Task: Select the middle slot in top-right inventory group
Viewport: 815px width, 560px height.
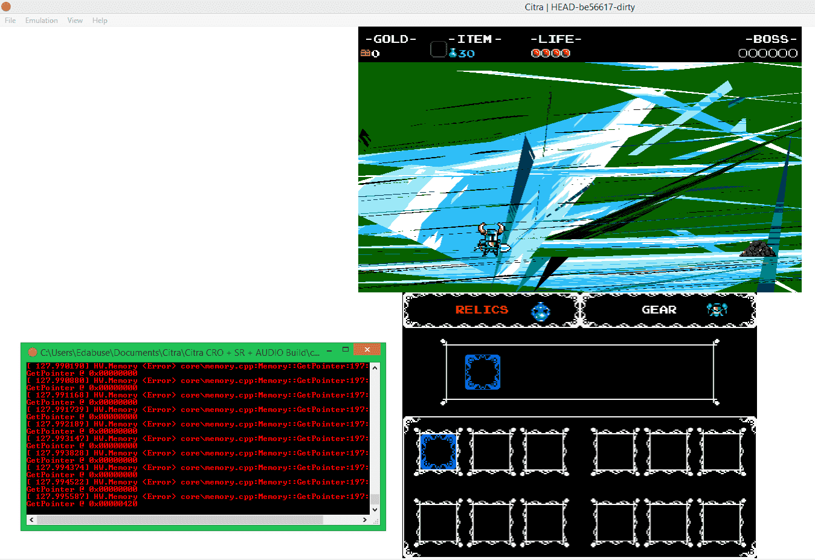Action: tap(668, 451)
